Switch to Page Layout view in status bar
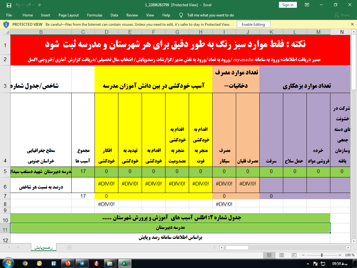357x268 pixels. [x=281, y=255]
